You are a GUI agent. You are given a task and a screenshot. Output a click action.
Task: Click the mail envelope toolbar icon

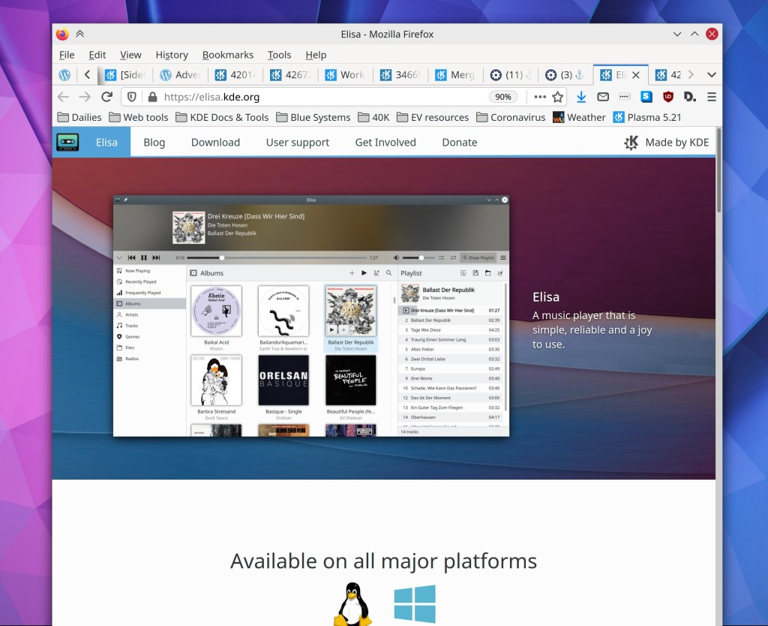click(x=602, y=97)
